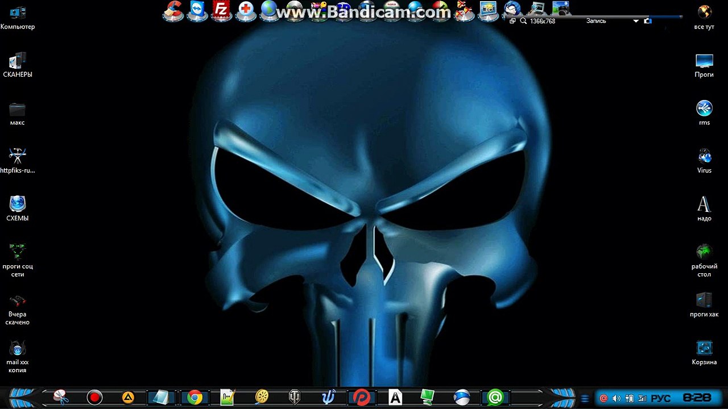The image size is (728, 409).
Task: Open the рабочий стол folder icon
Action: tap(704, 260)
